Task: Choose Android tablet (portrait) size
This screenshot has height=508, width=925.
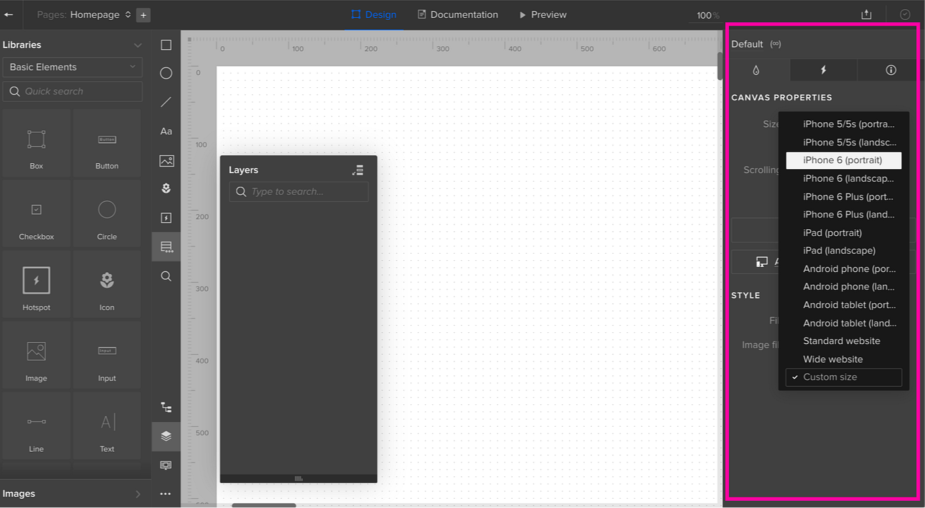Action: (844, 305)
